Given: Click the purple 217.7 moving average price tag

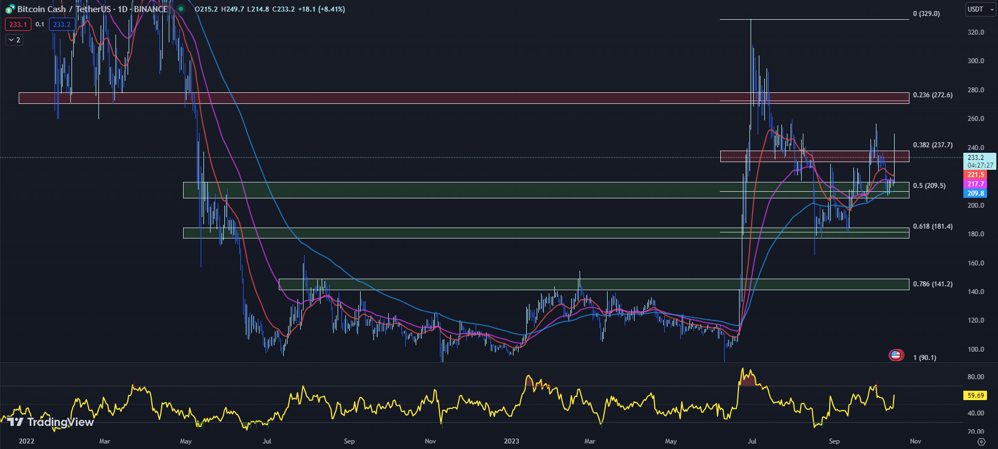Looking at the screenshot, I should (x=975, y=184).
